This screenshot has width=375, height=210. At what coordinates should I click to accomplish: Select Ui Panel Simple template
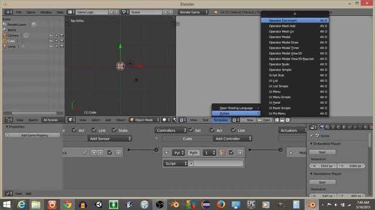point(295,108)
